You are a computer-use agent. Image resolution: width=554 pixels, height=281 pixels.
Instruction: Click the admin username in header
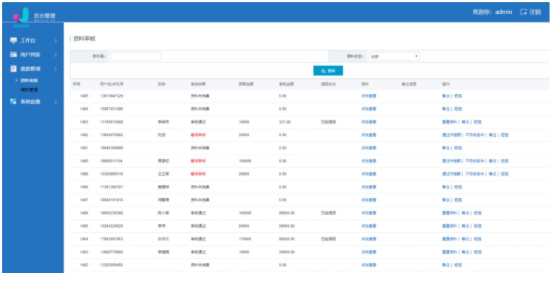pos(504,12)
